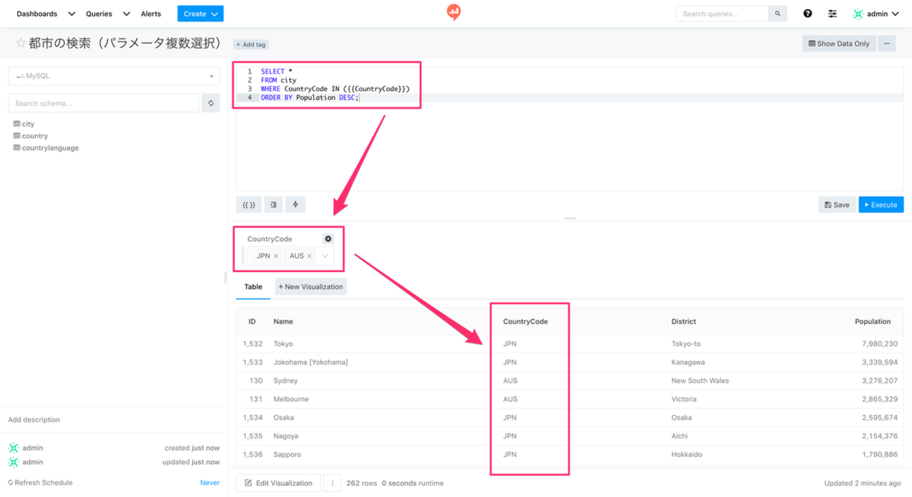This screenshot has width=912, height=497.
Task: Click the Nagoya name cell
Action: pyautogui.click(x=286, y=436)
